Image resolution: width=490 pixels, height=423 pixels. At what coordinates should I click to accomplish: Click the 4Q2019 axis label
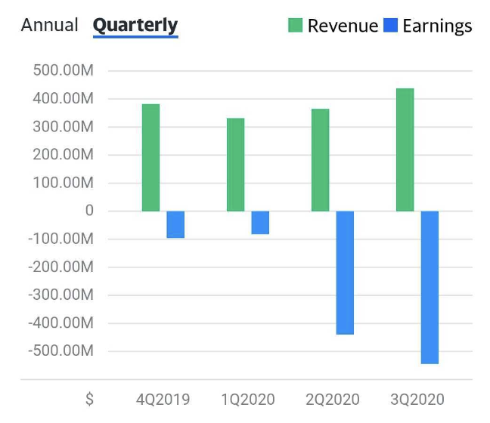click(x=163, y=400)
